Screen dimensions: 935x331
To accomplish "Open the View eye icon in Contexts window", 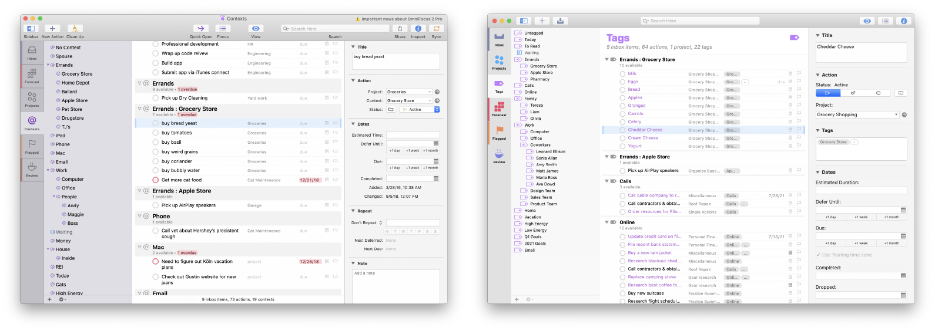I will click(x=256, y=28).
